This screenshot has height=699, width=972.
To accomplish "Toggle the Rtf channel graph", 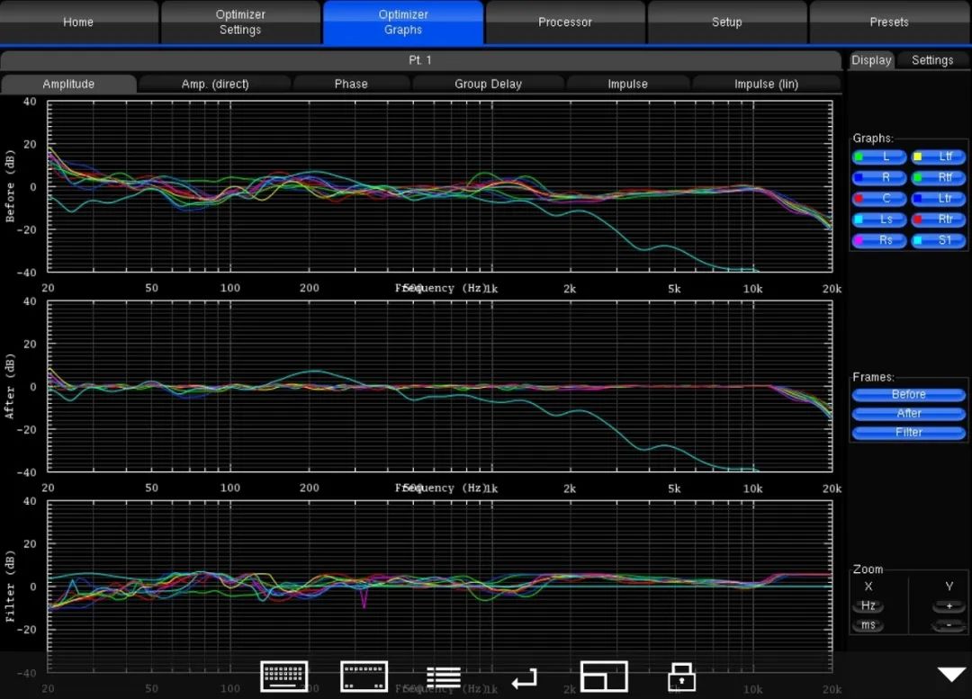I will coord(939,178).
